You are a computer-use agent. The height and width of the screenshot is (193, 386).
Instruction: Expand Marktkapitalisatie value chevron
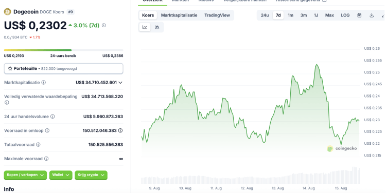[120, 83]
